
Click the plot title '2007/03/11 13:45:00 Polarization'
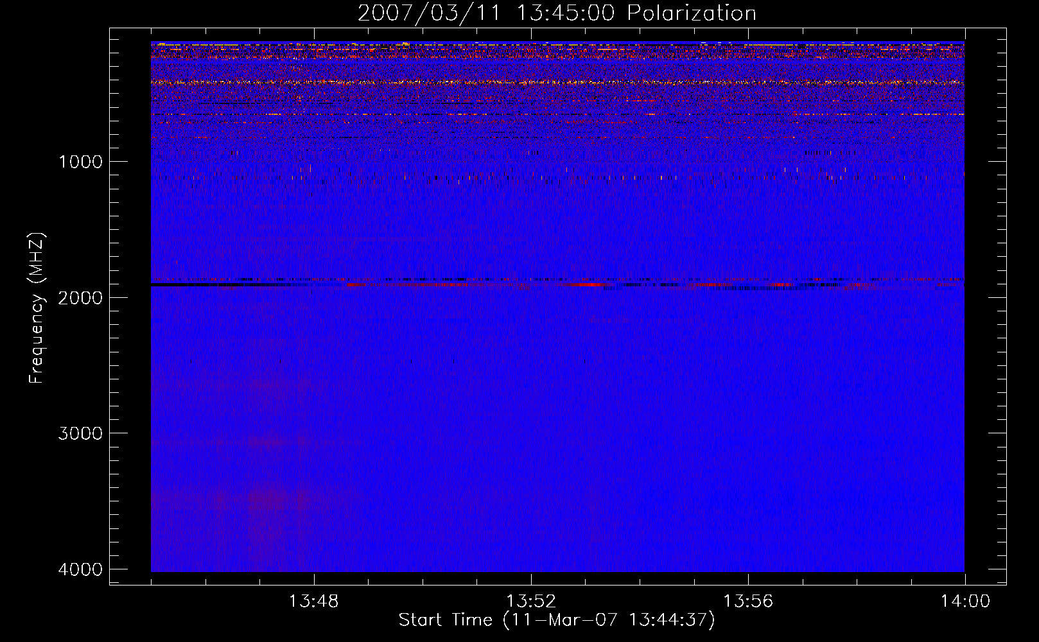tap(557, 13)
